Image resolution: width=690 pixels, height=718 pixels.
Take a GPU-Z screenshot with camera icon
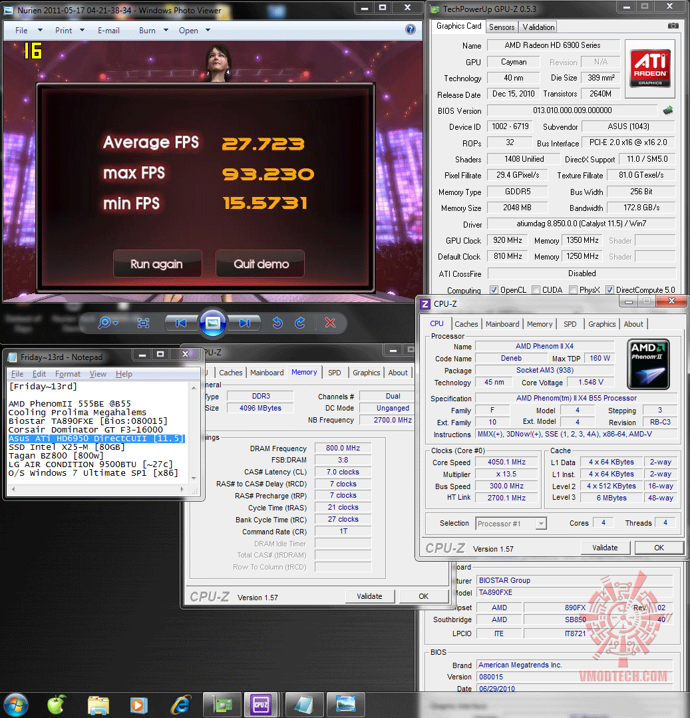tap(673, 26)
